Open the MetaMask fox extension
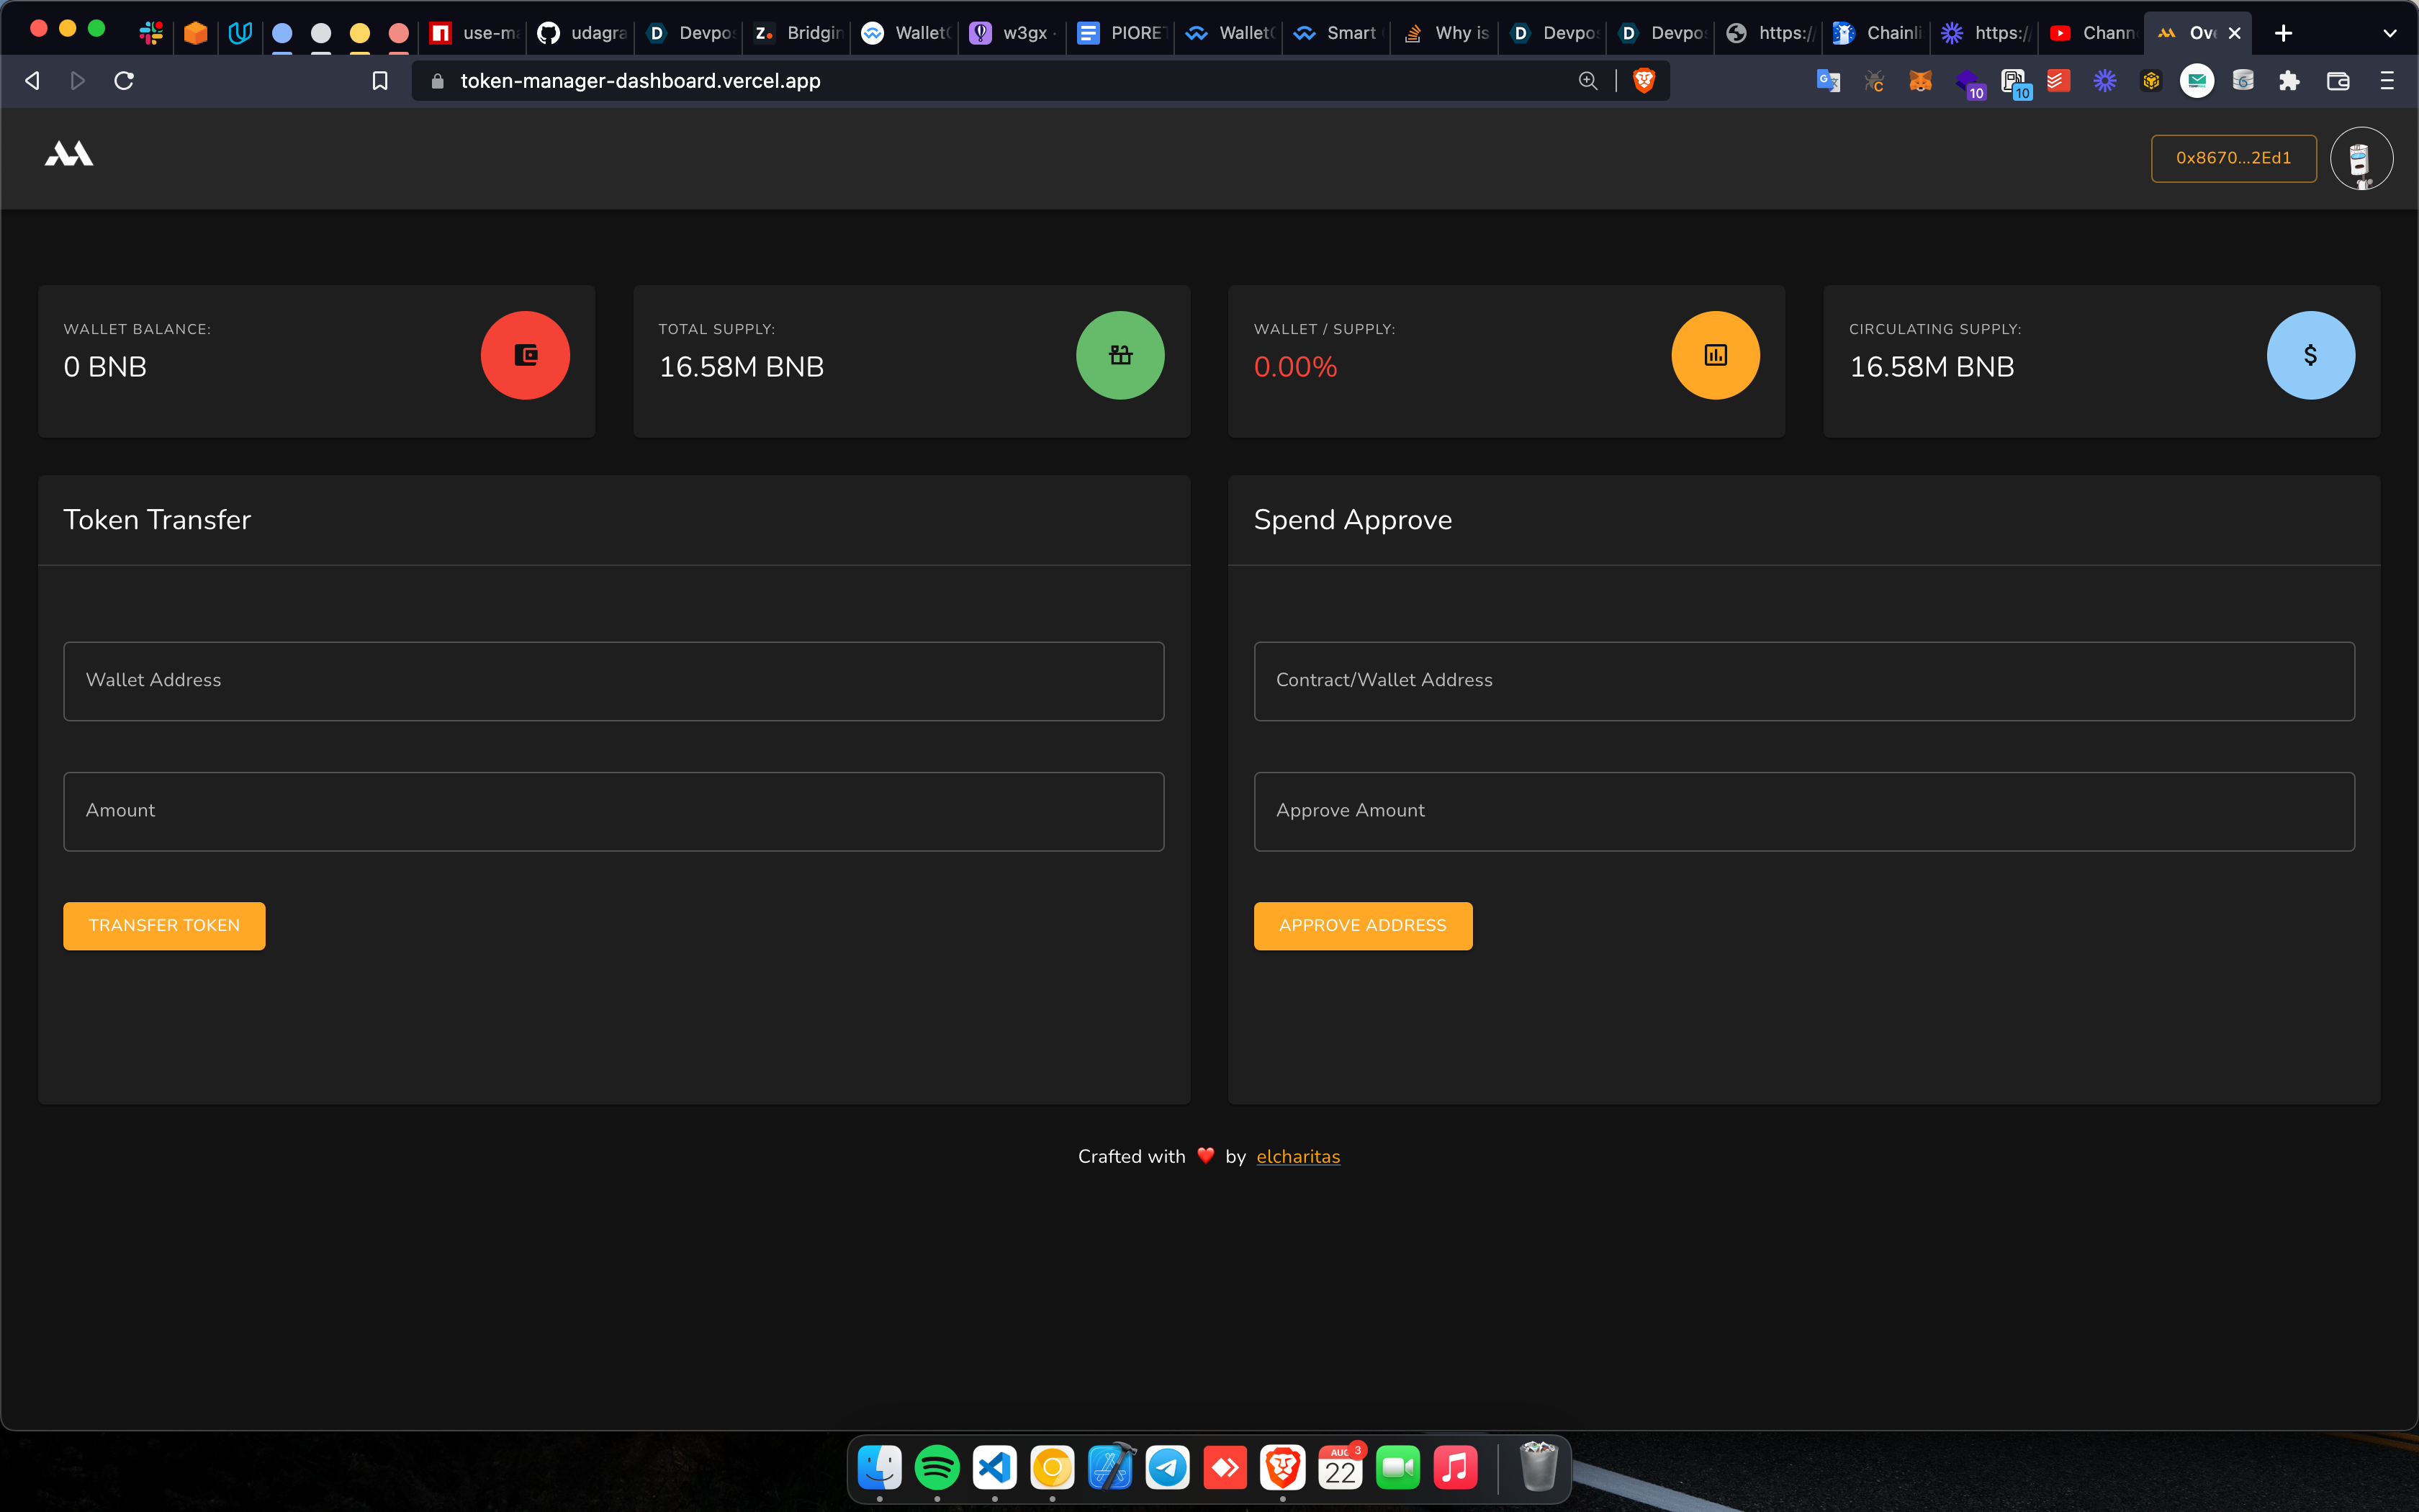Image resolution: width=2419 pixels, height=1512 pixels. pos(1920,81)
